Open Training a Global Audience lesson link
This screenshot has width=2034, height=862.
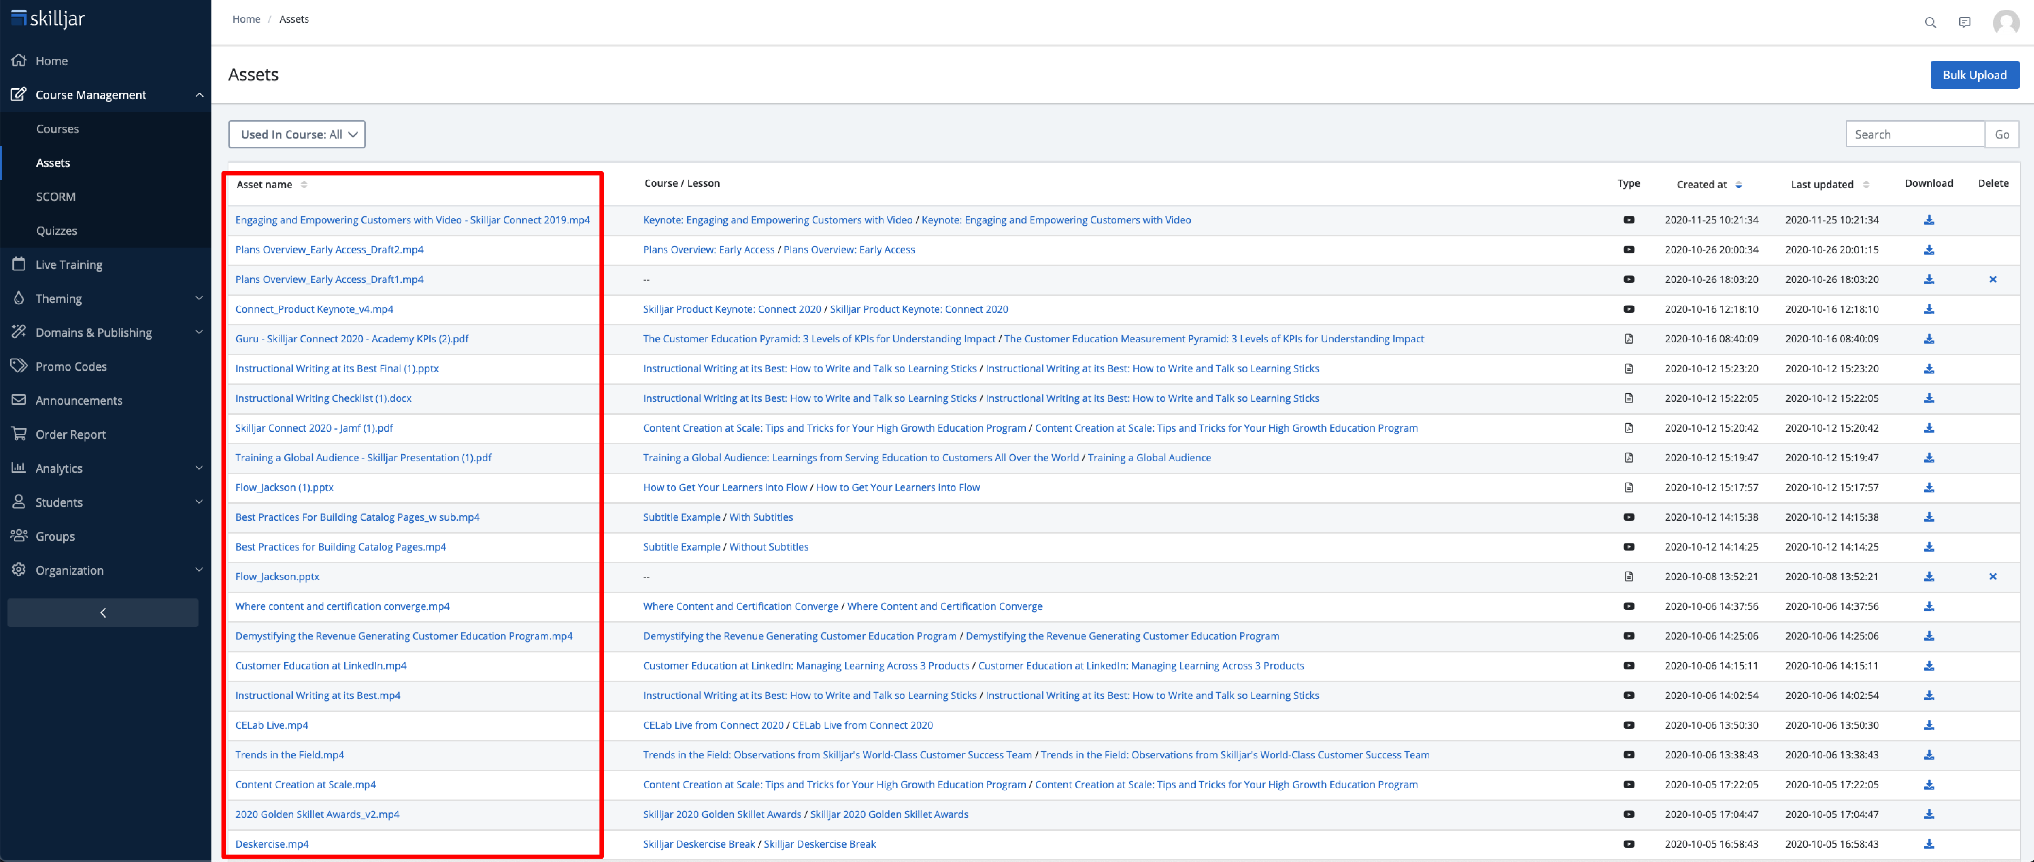pos(1149,458)
